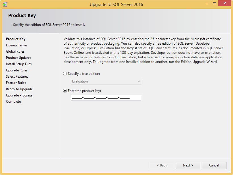Select the Product Key step in sidebar
Screen dimensions: 233x175
click(16, 39)
